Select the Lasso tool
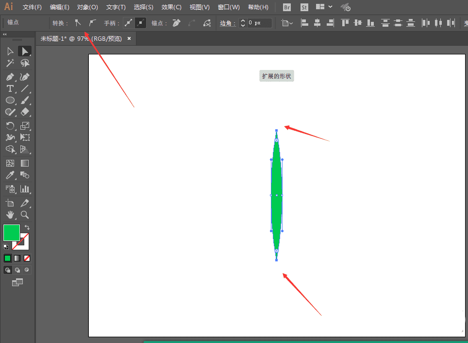This screenshot has width=468, height=343. click(25, 63)
